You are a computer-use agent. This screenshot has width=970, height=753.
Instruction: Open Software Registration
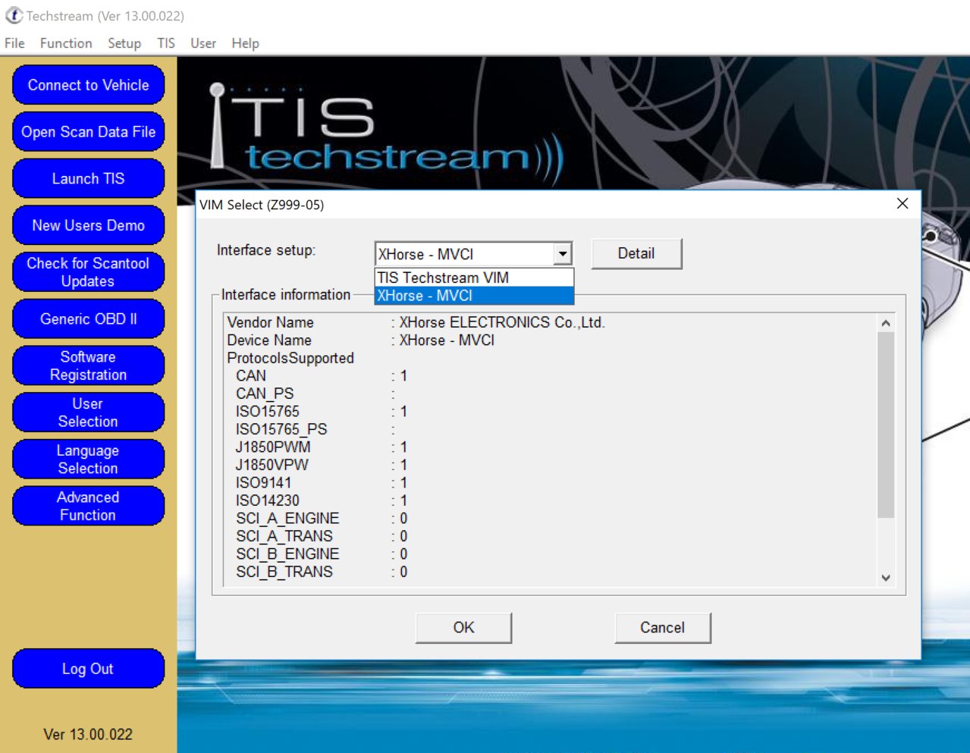point(88,366)
